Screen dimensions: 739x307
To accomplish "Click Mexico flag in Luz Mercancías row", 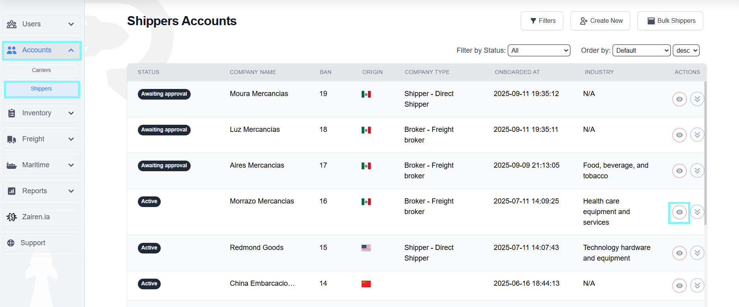I will pyautogui.click(x=366, y=130).
